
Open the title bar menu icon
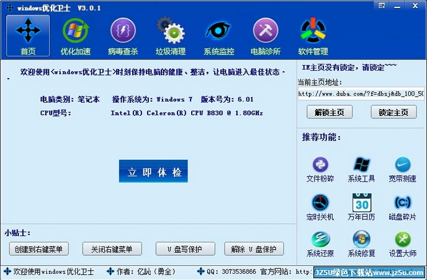(382, 6)
